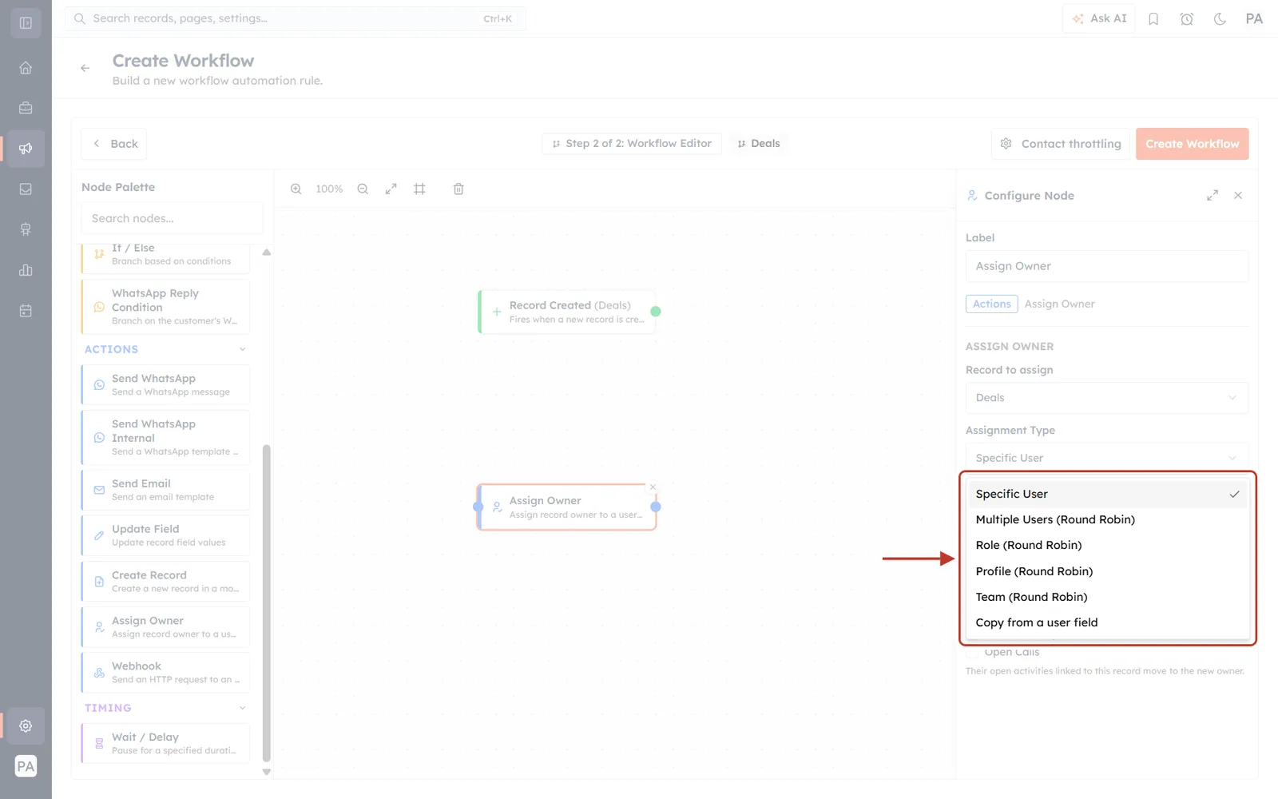Open Contact throttling settings
This screenshot has width=1278, height=799.
1061,144
